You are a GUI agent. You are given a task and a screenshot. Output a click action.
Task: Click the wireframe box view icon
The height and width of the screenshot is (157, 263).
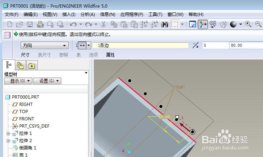pyautogui.click(x=223, y=25)
